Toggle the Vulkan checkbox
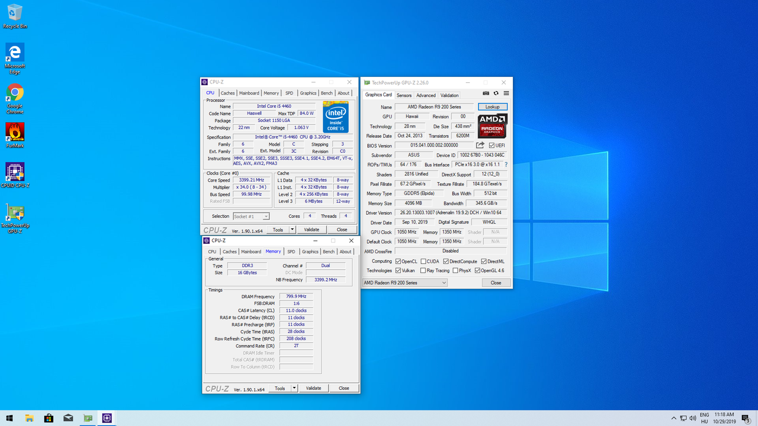This screenshot has height=426, width=758. tap(398, 270)
